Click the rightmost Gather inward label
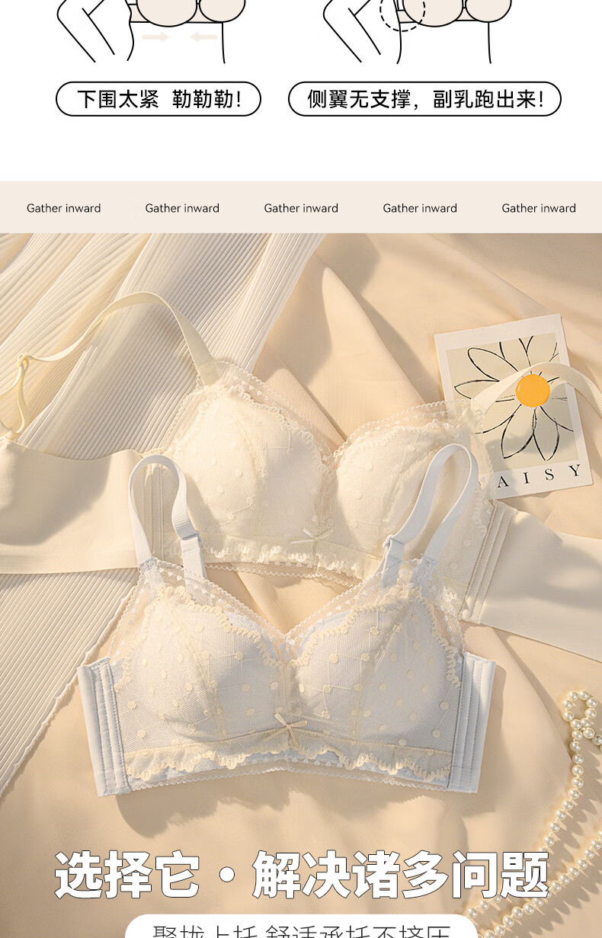Viewport: 602px width, 938px height. pyautogui.click(x=539, y=208)
